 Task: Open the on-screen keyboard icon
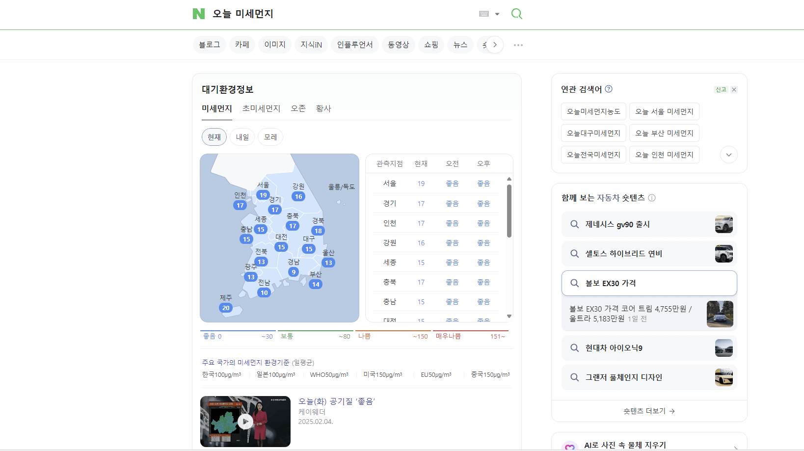[483, 14]
